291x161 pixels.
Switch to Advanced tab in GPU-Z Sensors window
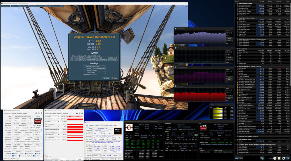(60, 113)
